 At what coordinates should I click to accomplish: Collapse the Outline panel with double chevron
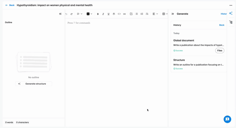tap(60, 14)
